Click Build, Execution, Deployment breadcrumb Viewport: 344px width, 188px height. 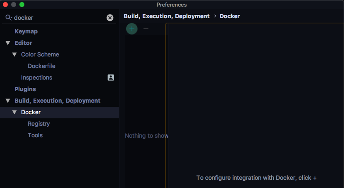click(167, 16)
